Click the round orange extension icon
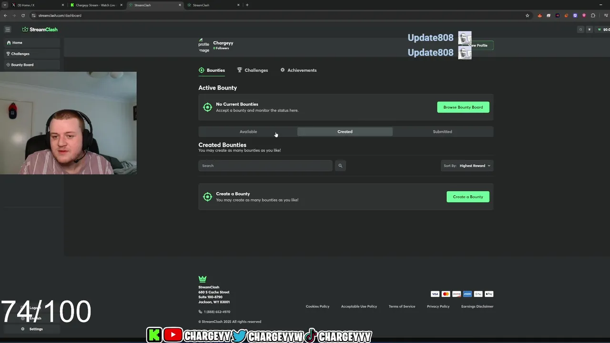 tap(566, 15)
